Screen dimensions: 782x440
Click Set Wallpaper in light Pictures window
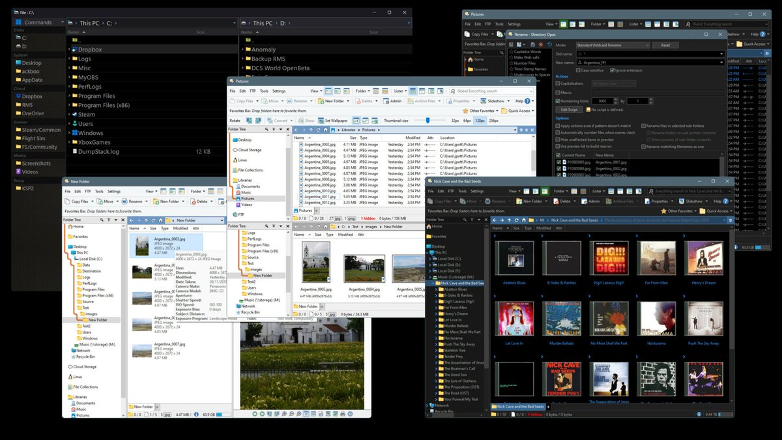coord(333,121)
